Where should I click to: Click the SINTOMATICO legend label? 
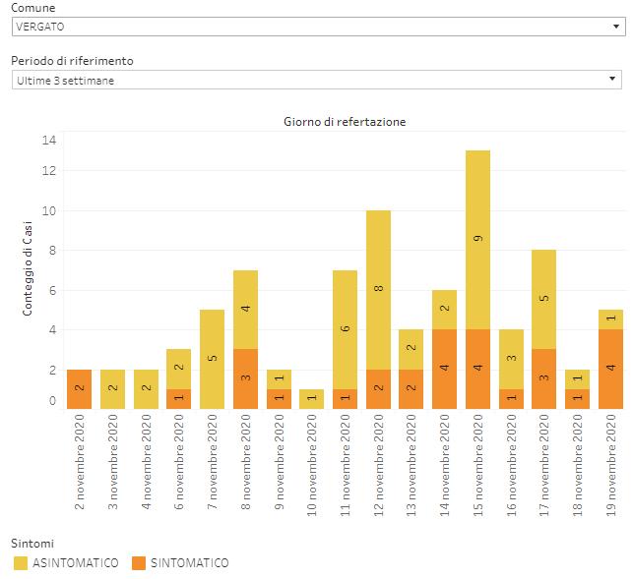coord(189,563)
